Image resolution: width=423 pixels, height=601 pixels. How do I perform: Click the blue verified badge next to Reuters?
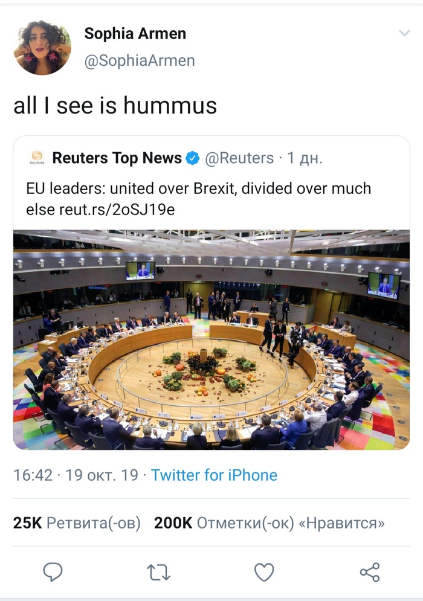[192, 158]
